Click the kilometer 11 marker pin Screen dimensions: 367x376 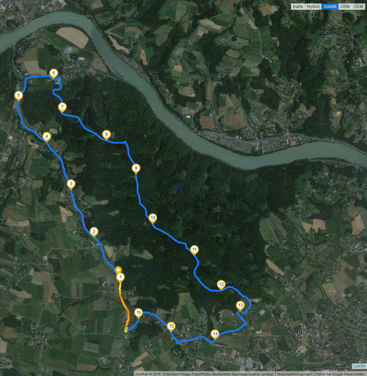tap(195, 250)
